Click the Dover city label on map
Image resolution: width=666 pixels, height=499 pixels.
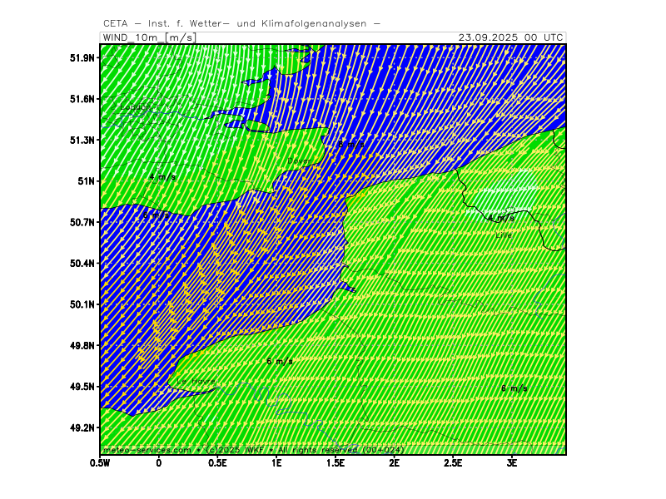click(300, 161)
